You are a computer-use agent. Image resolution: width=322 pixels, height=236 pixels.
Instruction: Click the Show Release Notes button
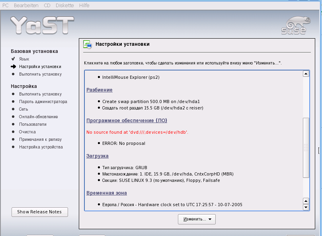click(40, 212)
